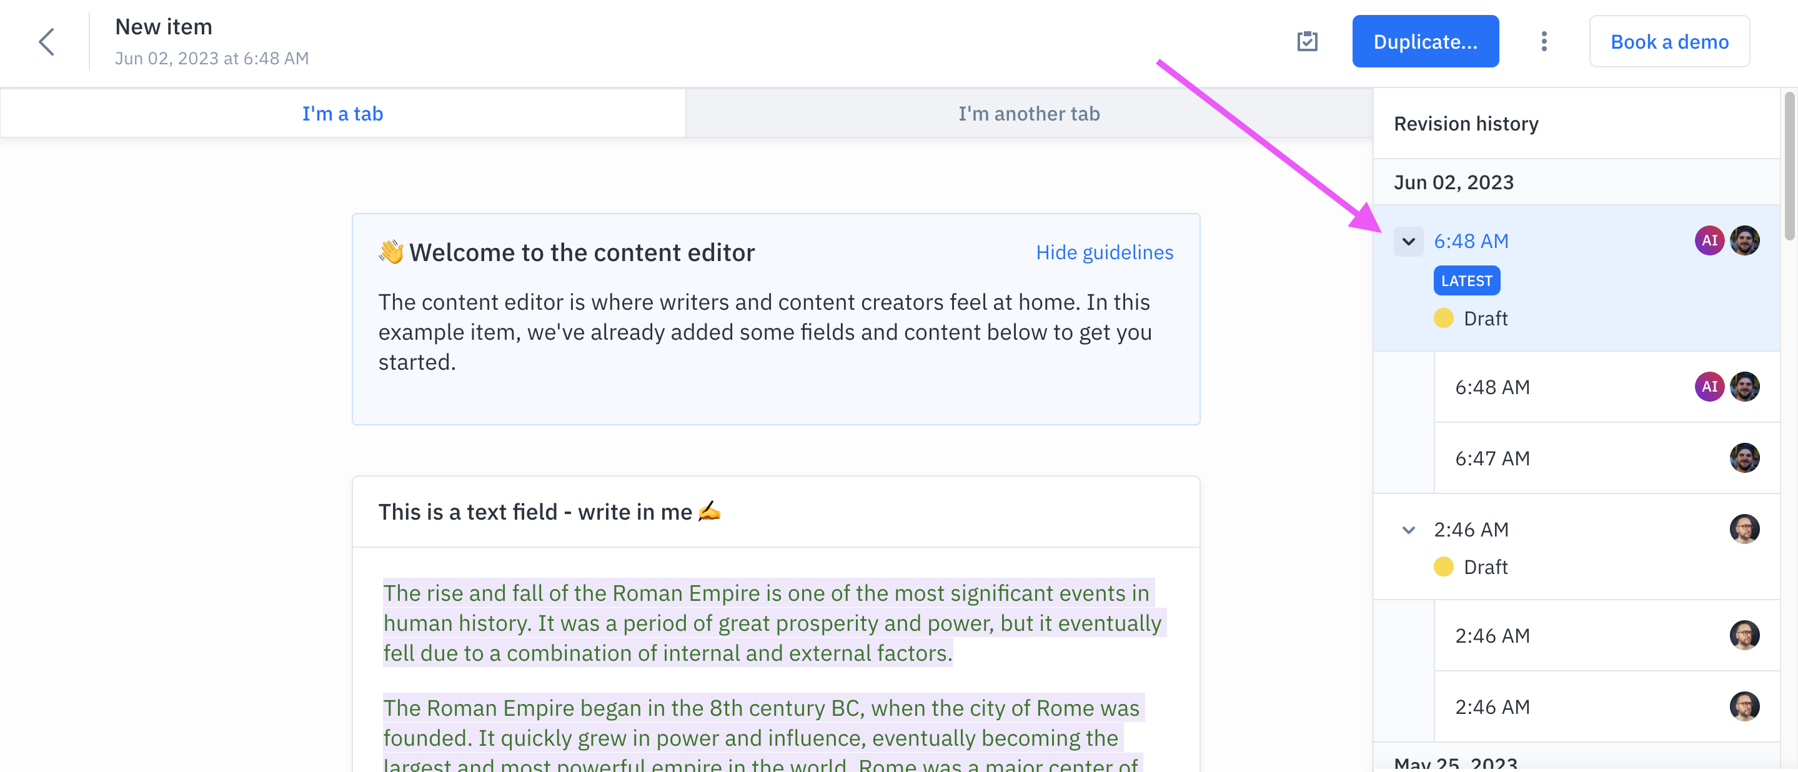Click the Revision history panel scrollbar
Screen dimensions: 1798x772
[x=1790, y=166]
